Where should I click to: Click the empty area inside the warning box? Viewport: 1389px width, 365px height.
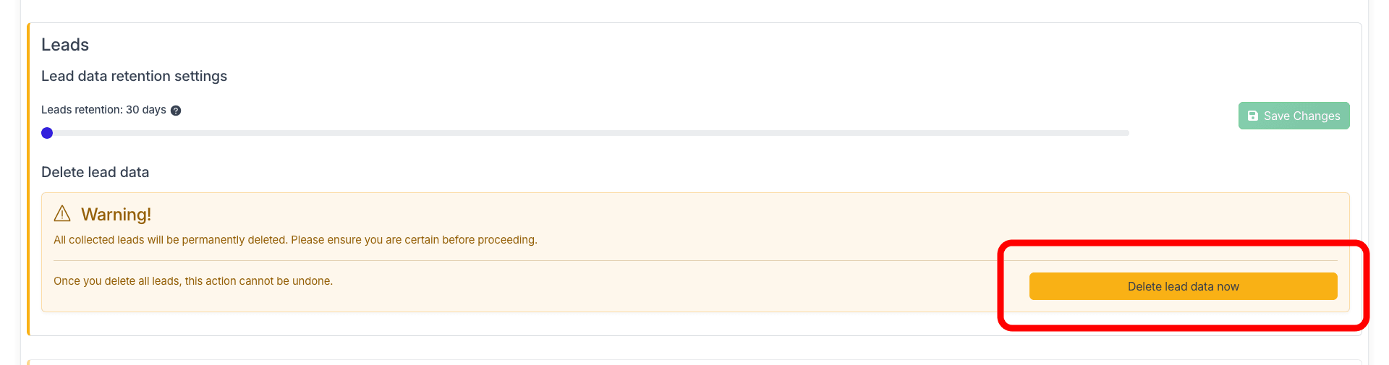tap(796, 217)
